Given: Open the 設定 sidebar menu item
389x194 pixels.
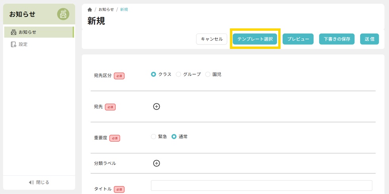Looking at the screenshot, I should (x=23, y=45).
